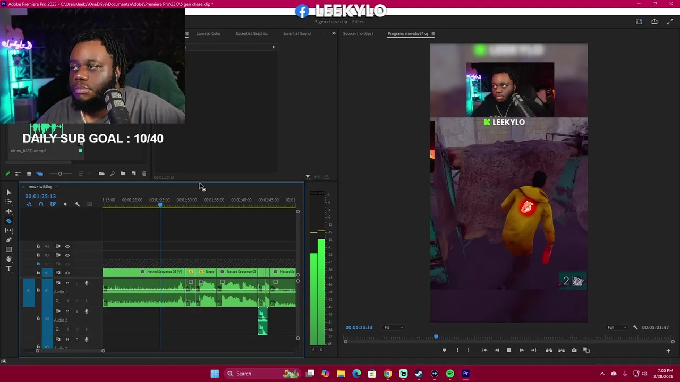The width and height of the screenshot is (680, 382).
Task: Select Program: movalw84kq tab
Action: click(x=407, y=33)
